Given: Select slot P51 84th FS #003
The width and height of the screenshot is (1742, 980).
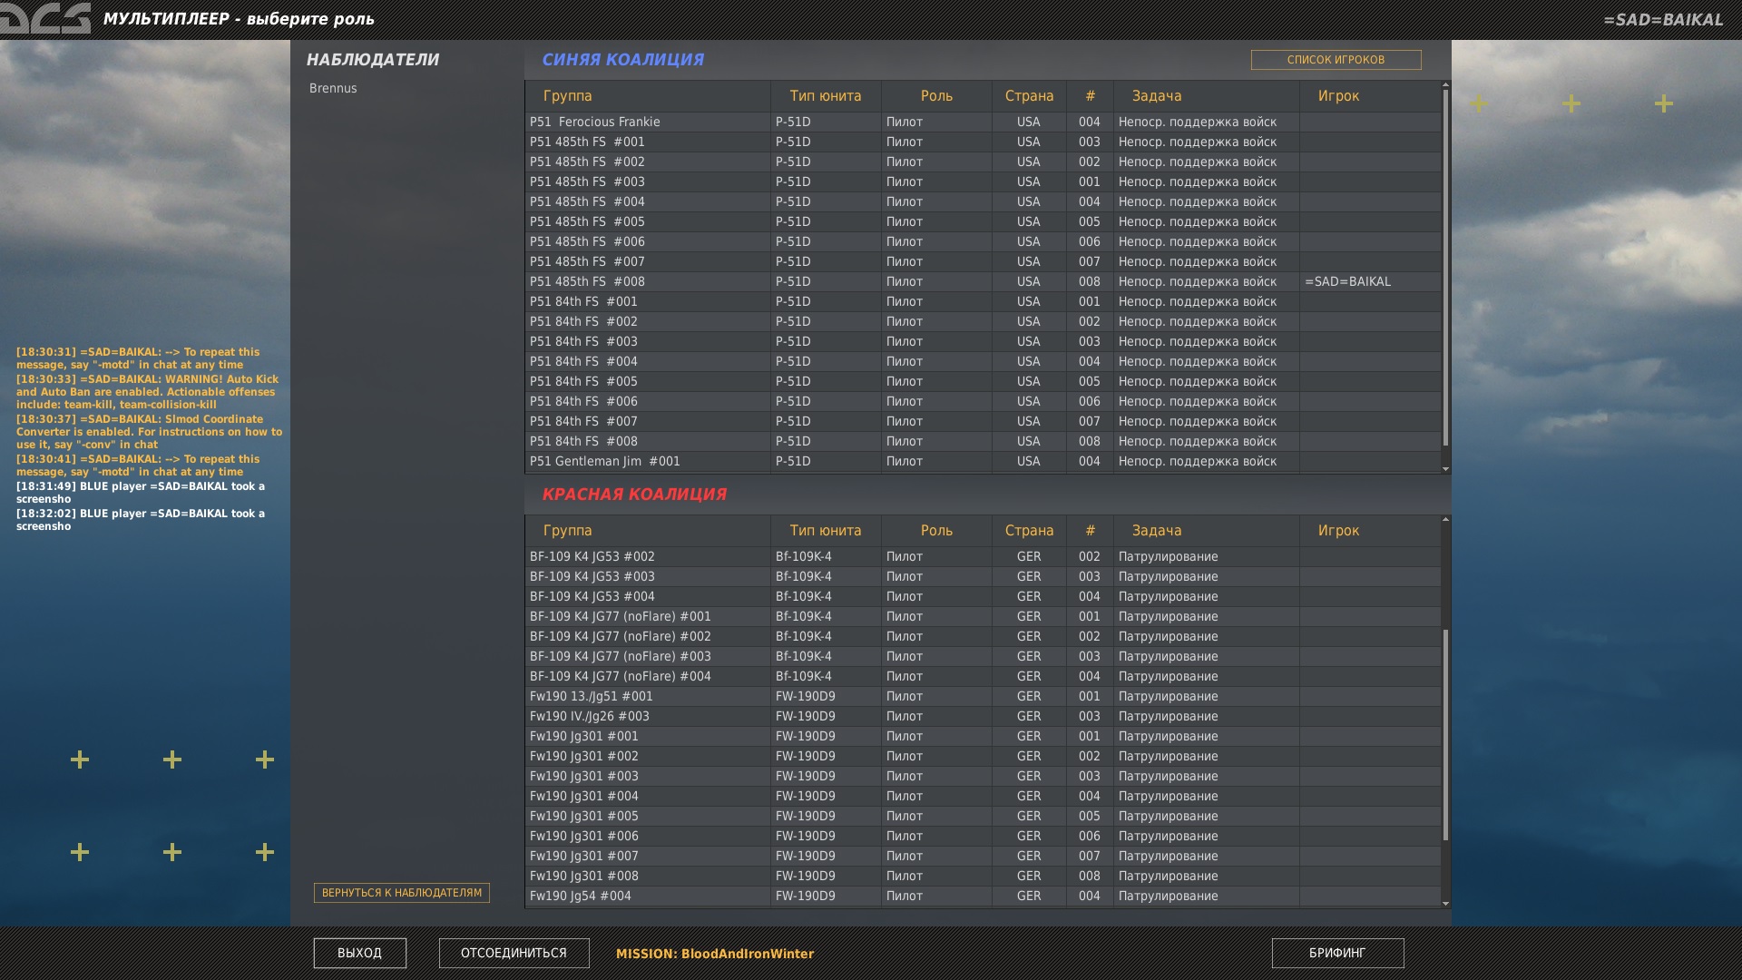Looking at the screenshot, I should (983, 341).
